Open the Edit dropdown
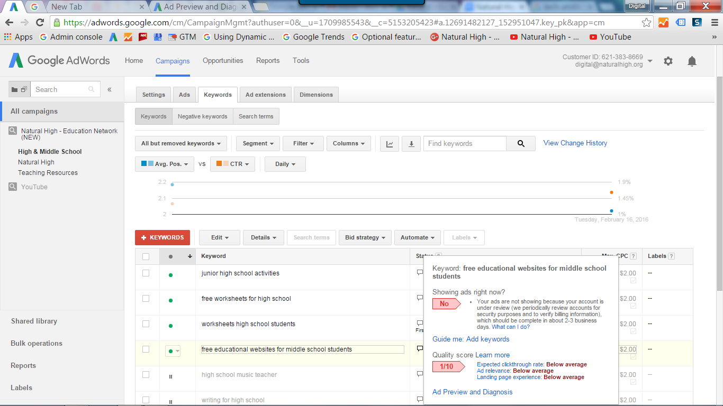 pyautogui.click(x=220, y=237)
